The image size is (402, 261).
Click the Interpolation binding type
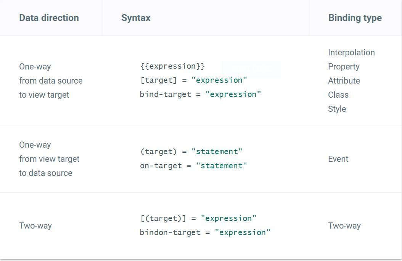click(x=351, y=53)
